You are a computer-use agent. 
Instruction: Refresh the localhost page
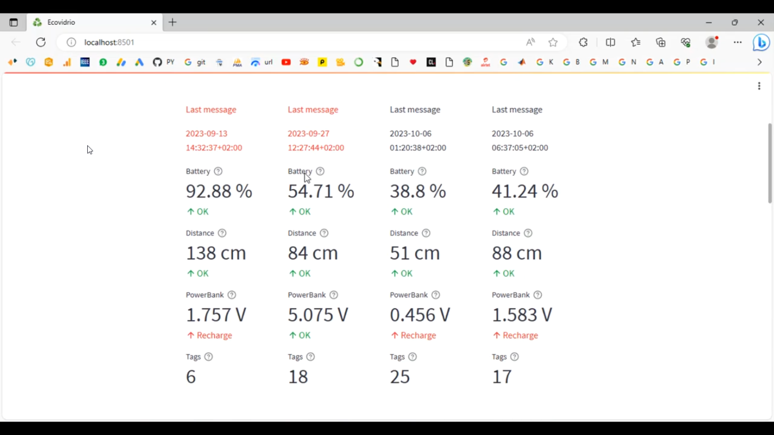tap(41, 42)
